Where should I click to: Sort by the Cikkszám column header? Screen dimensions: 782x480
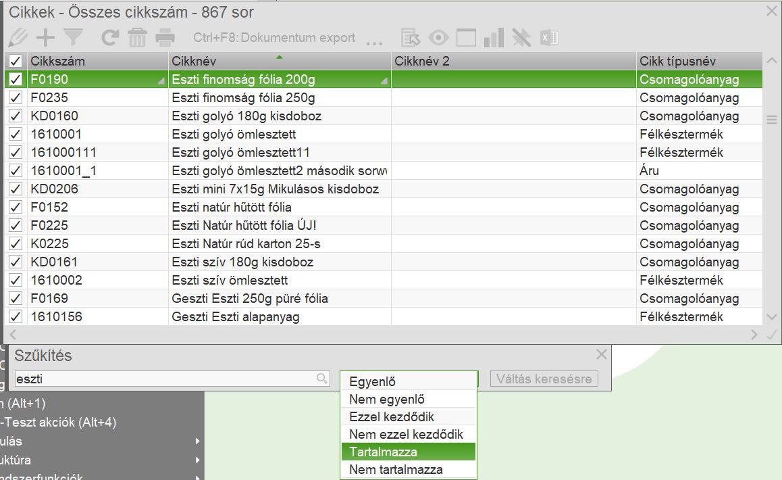coord(98,61)
